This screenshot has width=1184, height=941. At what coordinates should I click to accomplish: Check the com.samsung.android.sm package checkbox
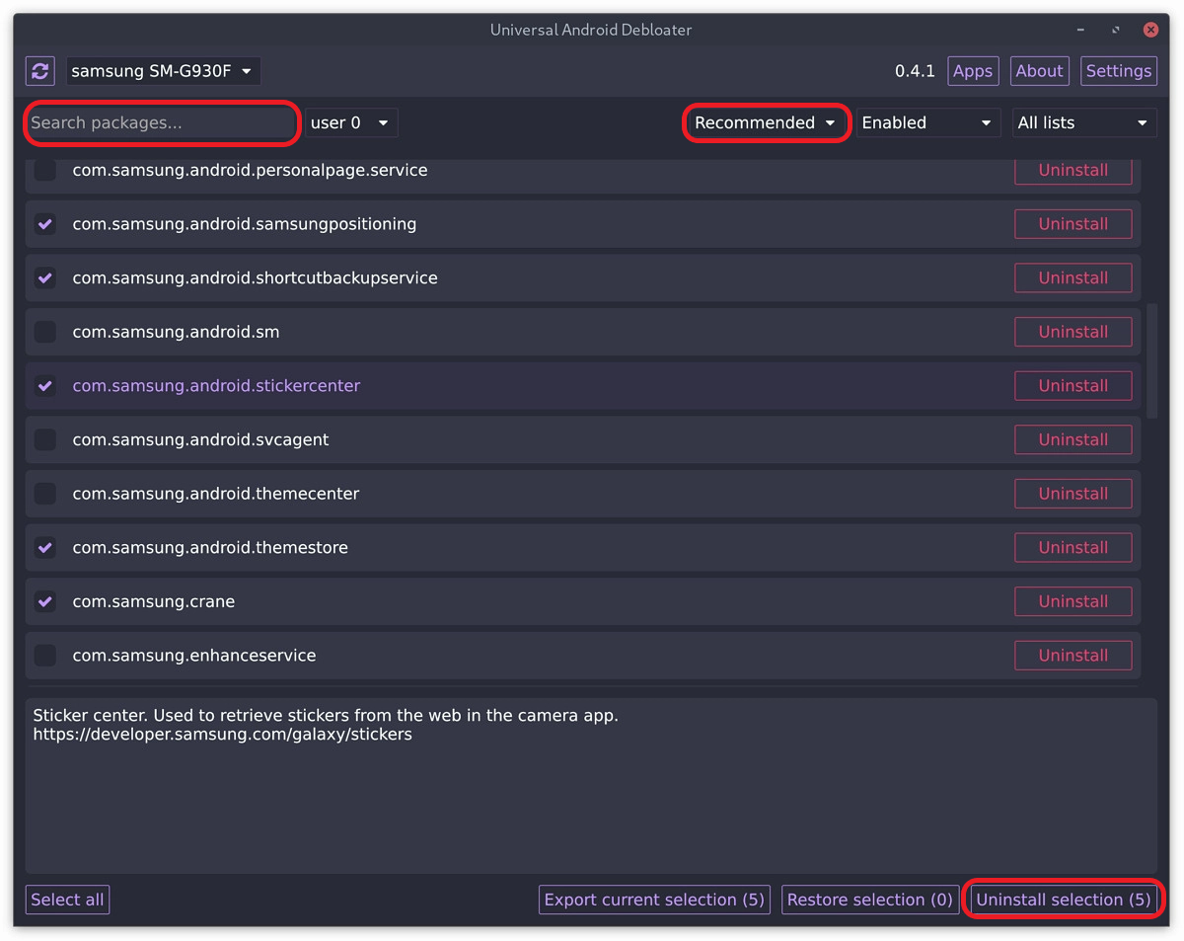coord(45,332)
